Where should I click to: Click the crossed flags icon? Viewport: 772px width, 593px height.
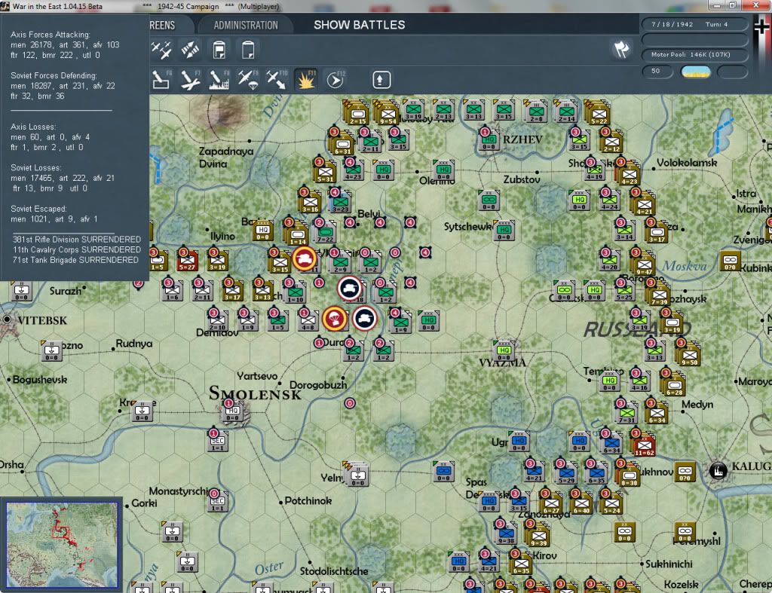pyautogui.click(x=621, y=49)
